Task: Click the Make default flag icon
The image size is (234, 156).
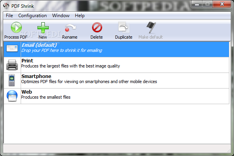Action: (x=151, y=27)
